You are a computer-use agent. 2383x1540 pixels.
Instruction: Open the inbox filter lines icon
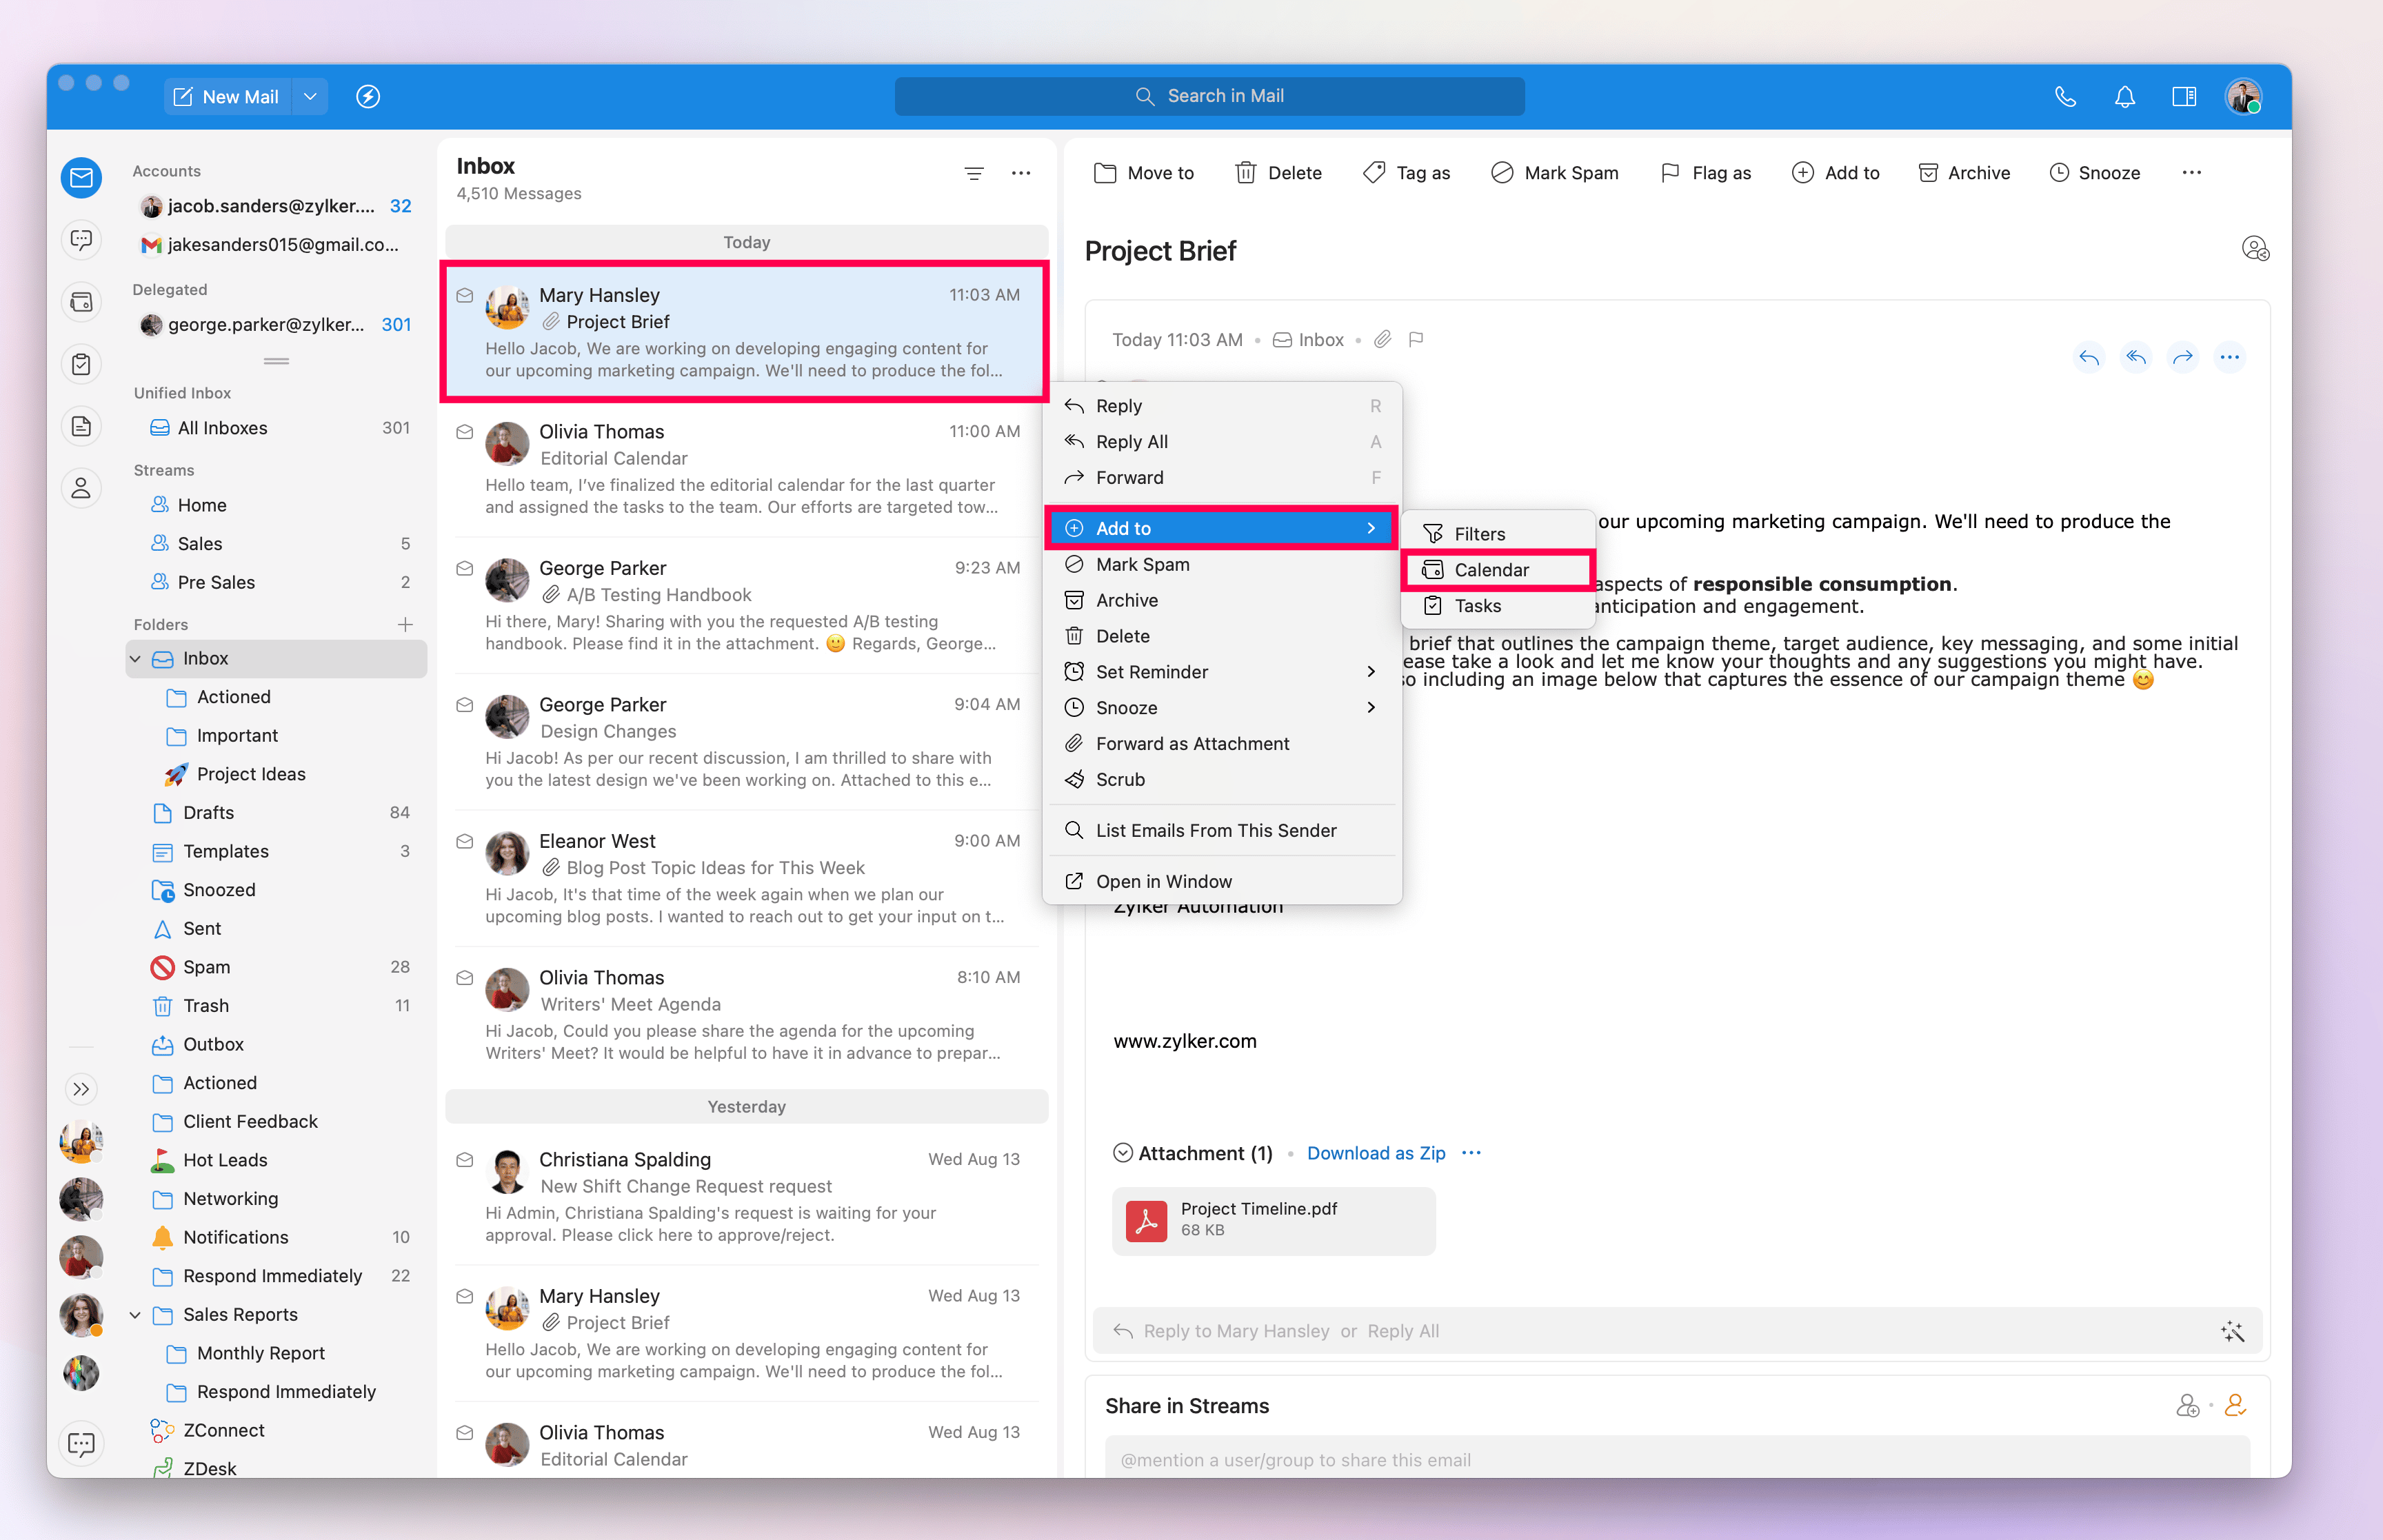pyautogui.click(x=973, y=173)
